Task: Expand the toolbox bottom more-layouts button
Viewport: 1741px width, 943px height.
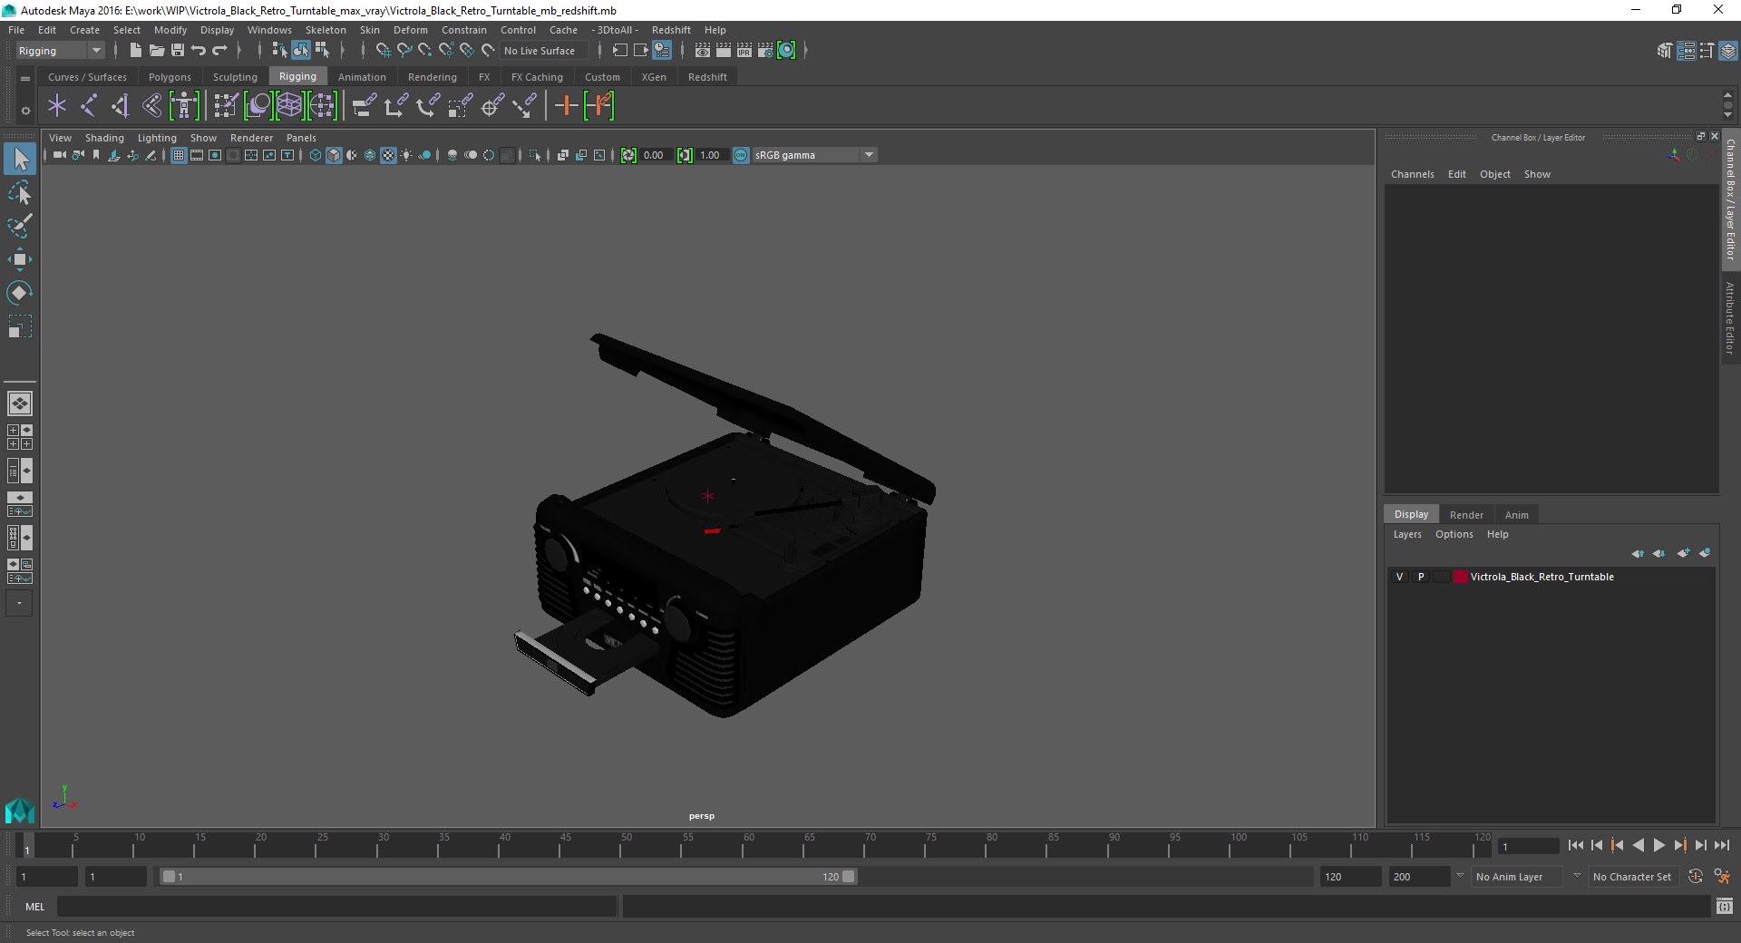Action: [x=19, y=603]
